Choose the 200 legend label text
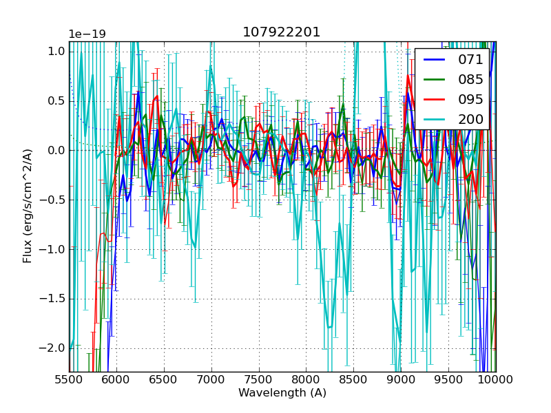 coord(470,120)
